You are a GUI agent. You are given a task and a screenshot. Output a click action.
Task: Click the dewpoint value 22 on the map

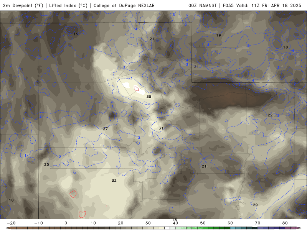tap(270, 115)
